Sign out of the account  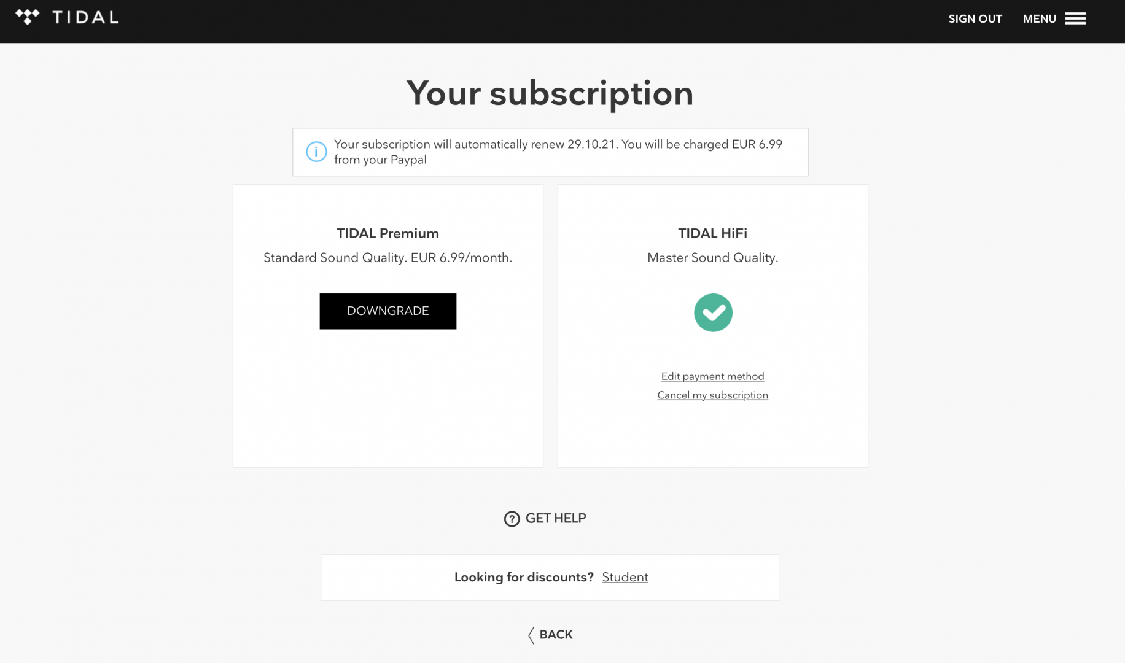tap(975, 19)
